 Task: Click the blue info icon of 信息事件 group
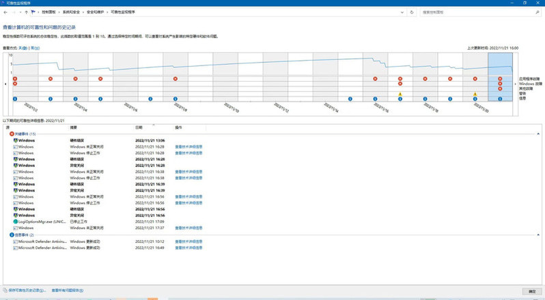pyautogui.click(x=12, y=235)
